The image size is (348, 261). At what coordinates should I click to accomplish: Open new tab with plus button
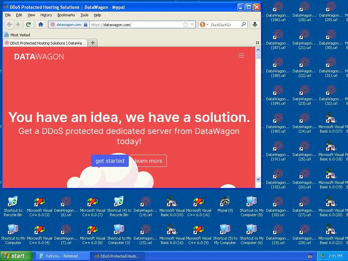[x=93, y=43]
